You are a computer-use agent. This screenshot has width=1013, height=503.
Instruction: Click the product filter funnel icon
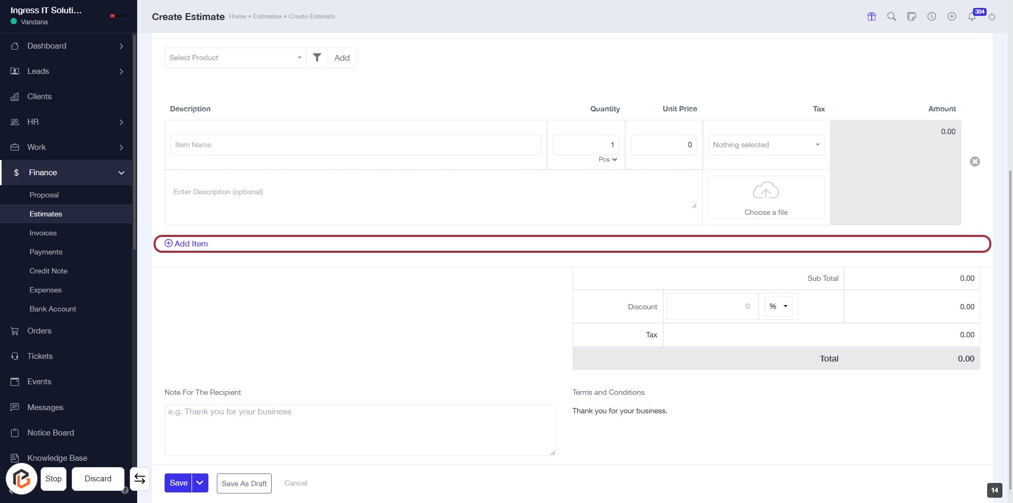point(317,58)
